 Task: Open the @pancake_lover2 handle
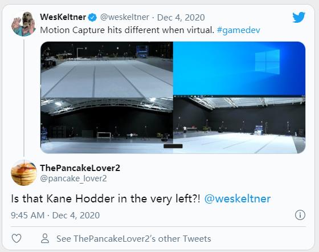(x=73, y=178)
